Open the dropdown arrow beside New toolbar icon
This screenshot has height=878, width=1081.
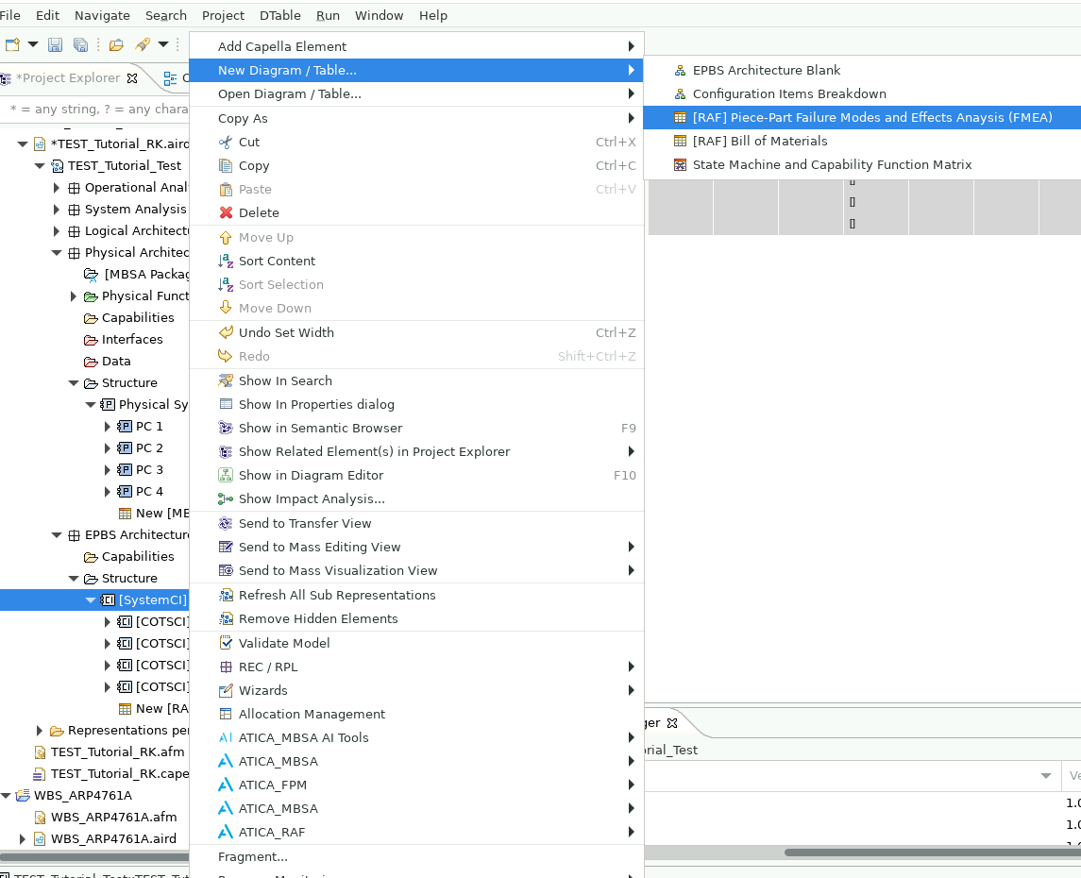(32, 44)
